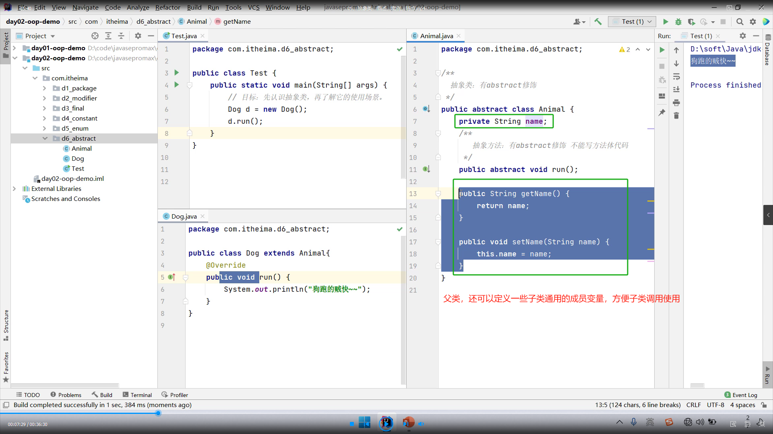Viewport: 773px width, 434px height.
Task: Click the trash clear-all icon in Run panel
Action: pyautogui.click(x=676, y=116)
